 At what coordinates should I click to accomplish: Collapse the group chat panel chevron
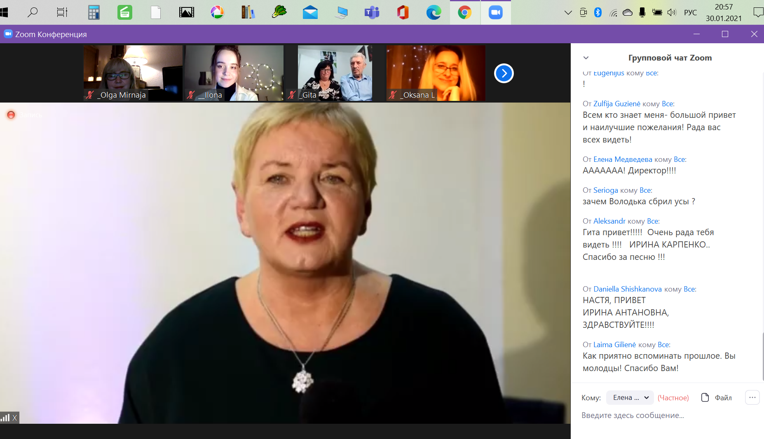coord(586,58)
